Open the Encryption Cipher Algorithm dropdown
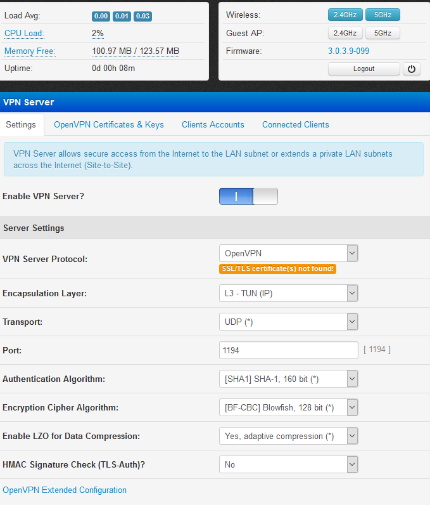The width and height of the screenshot is (430, 505). point(288,407)
